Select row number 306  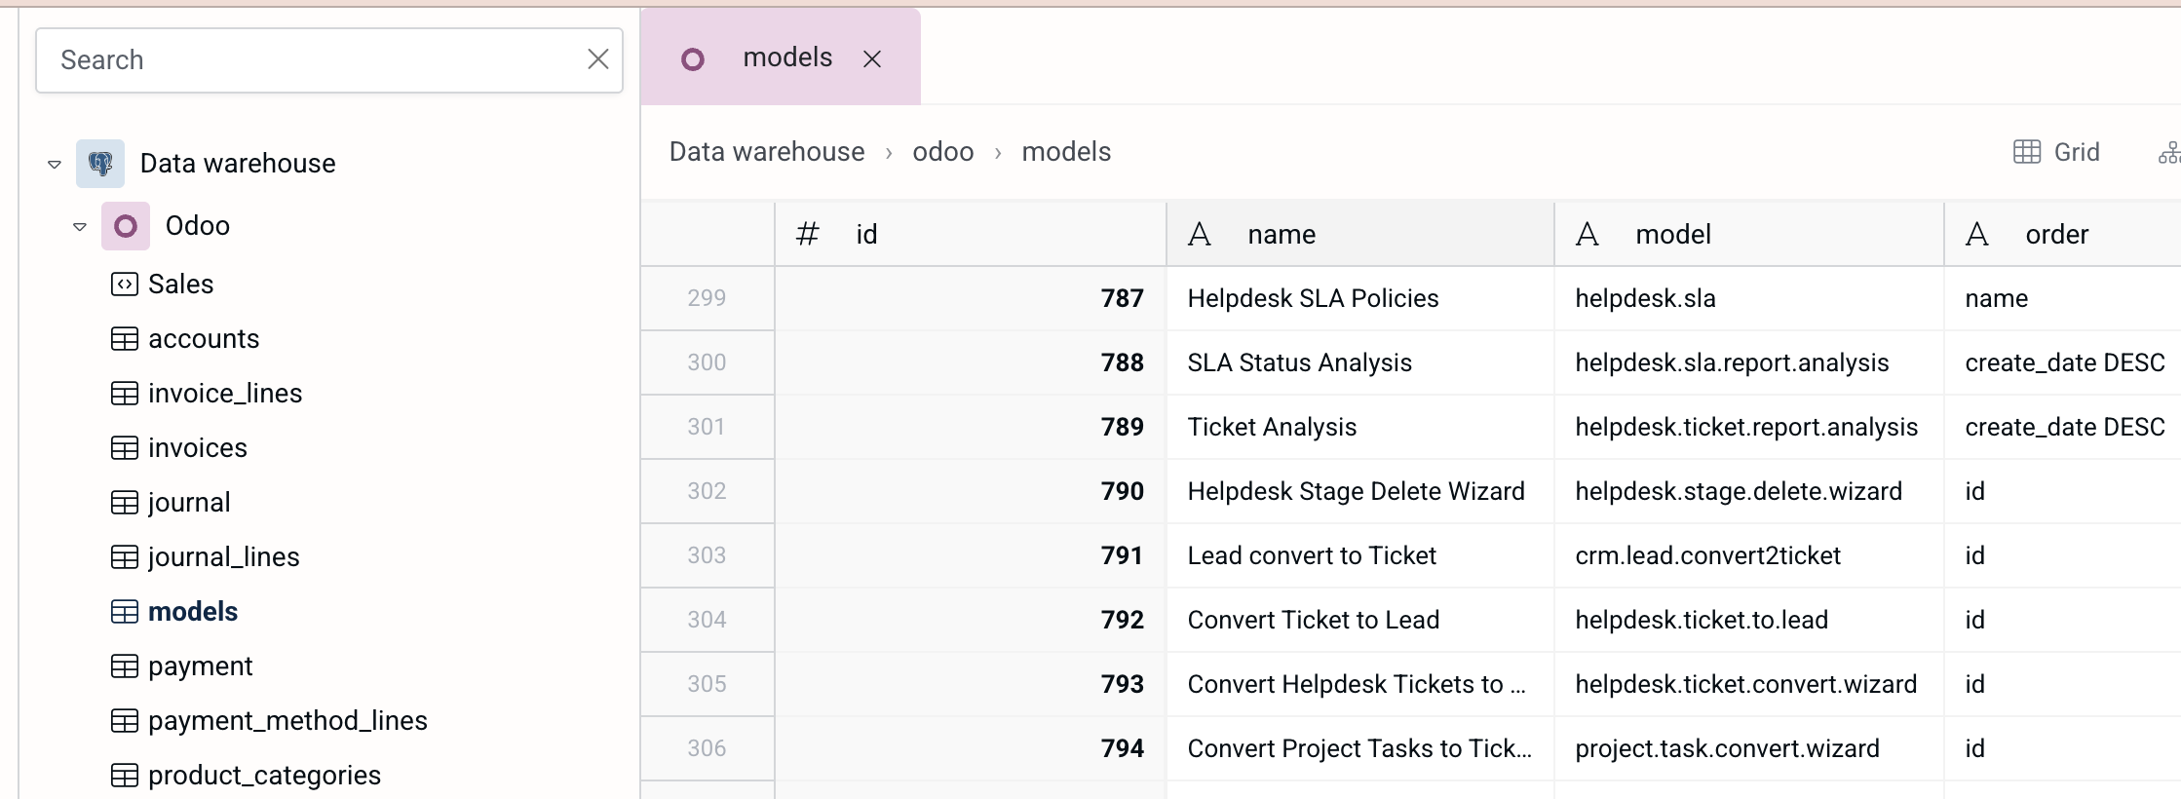point(707,748)
